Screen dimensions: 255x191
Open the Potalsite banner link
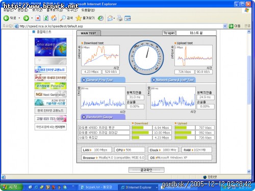coord(50,86)
